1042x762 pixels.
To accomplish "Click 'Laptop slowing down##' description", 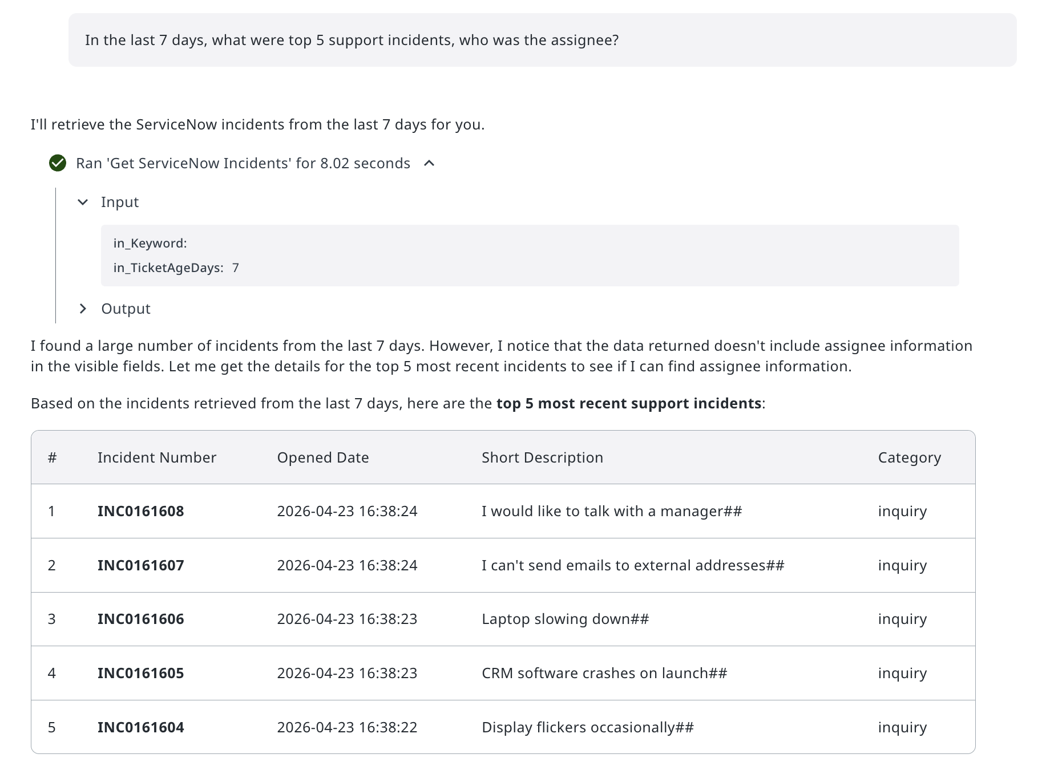I will 566,619.
